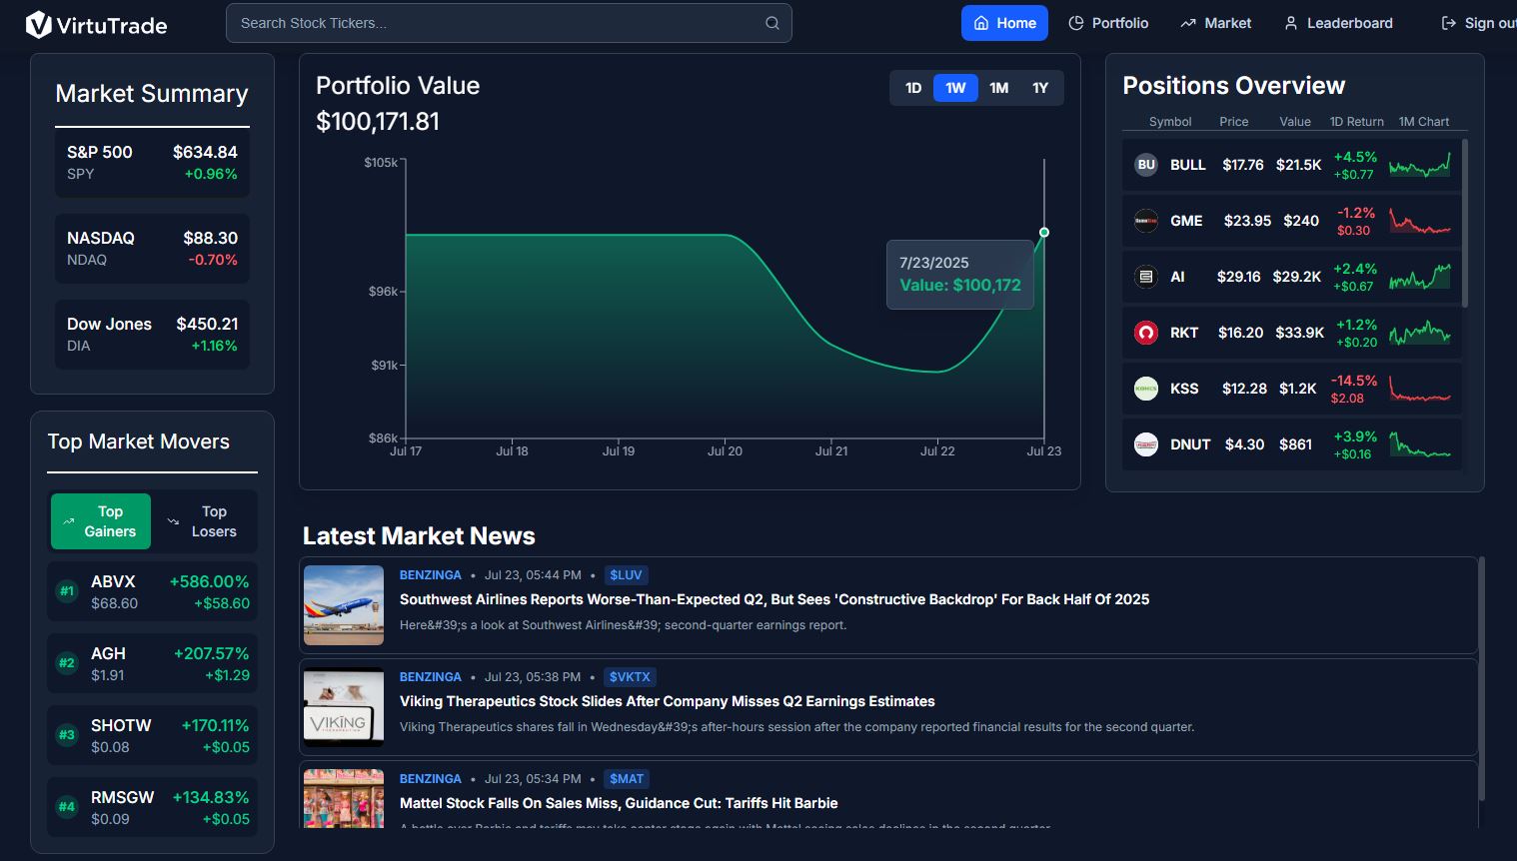Click the Latest Market News scrollbar
This screenshot has height=861, width=1517.
tap(1482, 679)
